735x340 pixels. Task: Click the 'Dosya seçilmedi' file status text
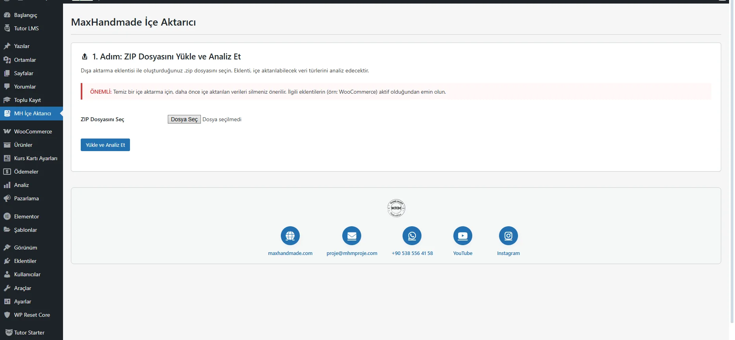coord(222,119)
